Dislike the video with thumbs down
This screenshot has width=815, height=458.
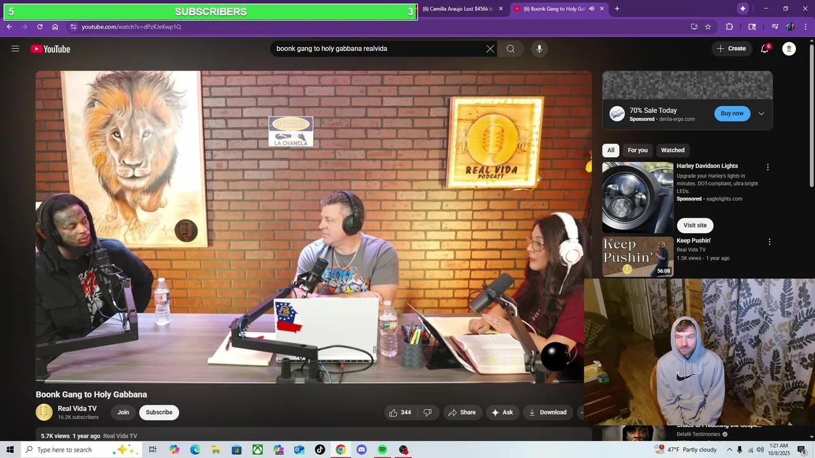tap(428, 412)
